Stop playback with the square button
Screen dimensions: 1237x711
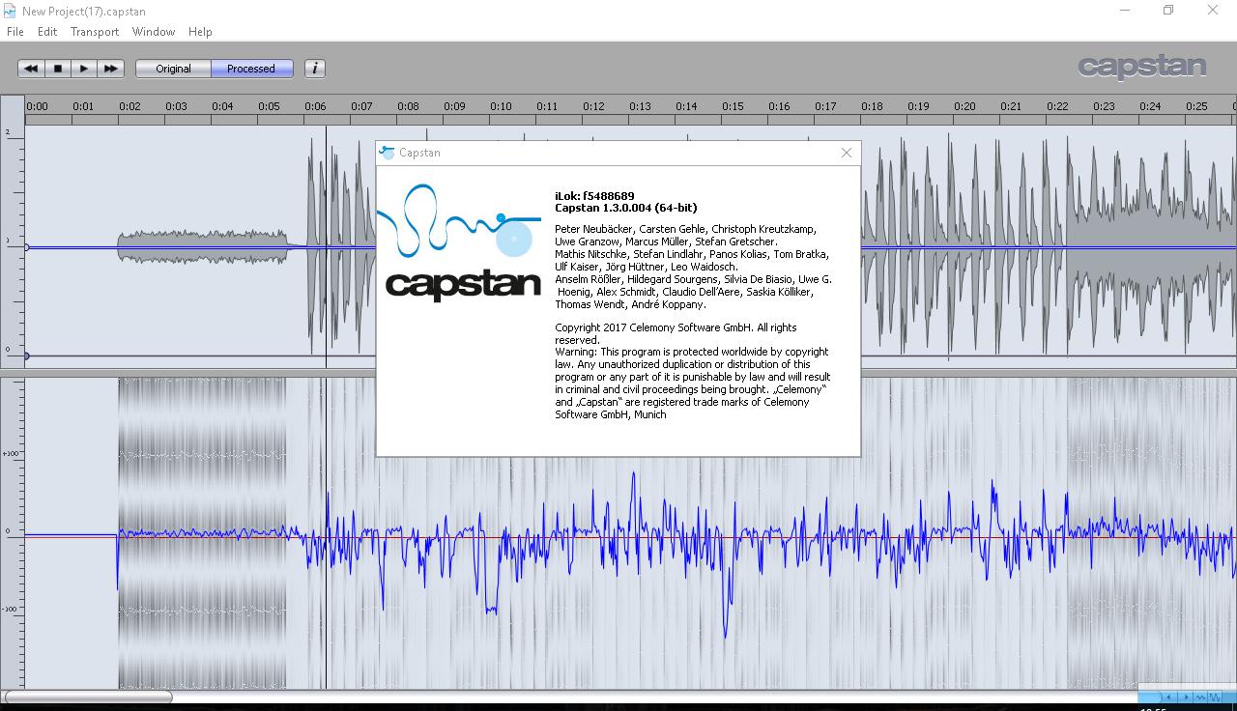[x=58, y=69]
